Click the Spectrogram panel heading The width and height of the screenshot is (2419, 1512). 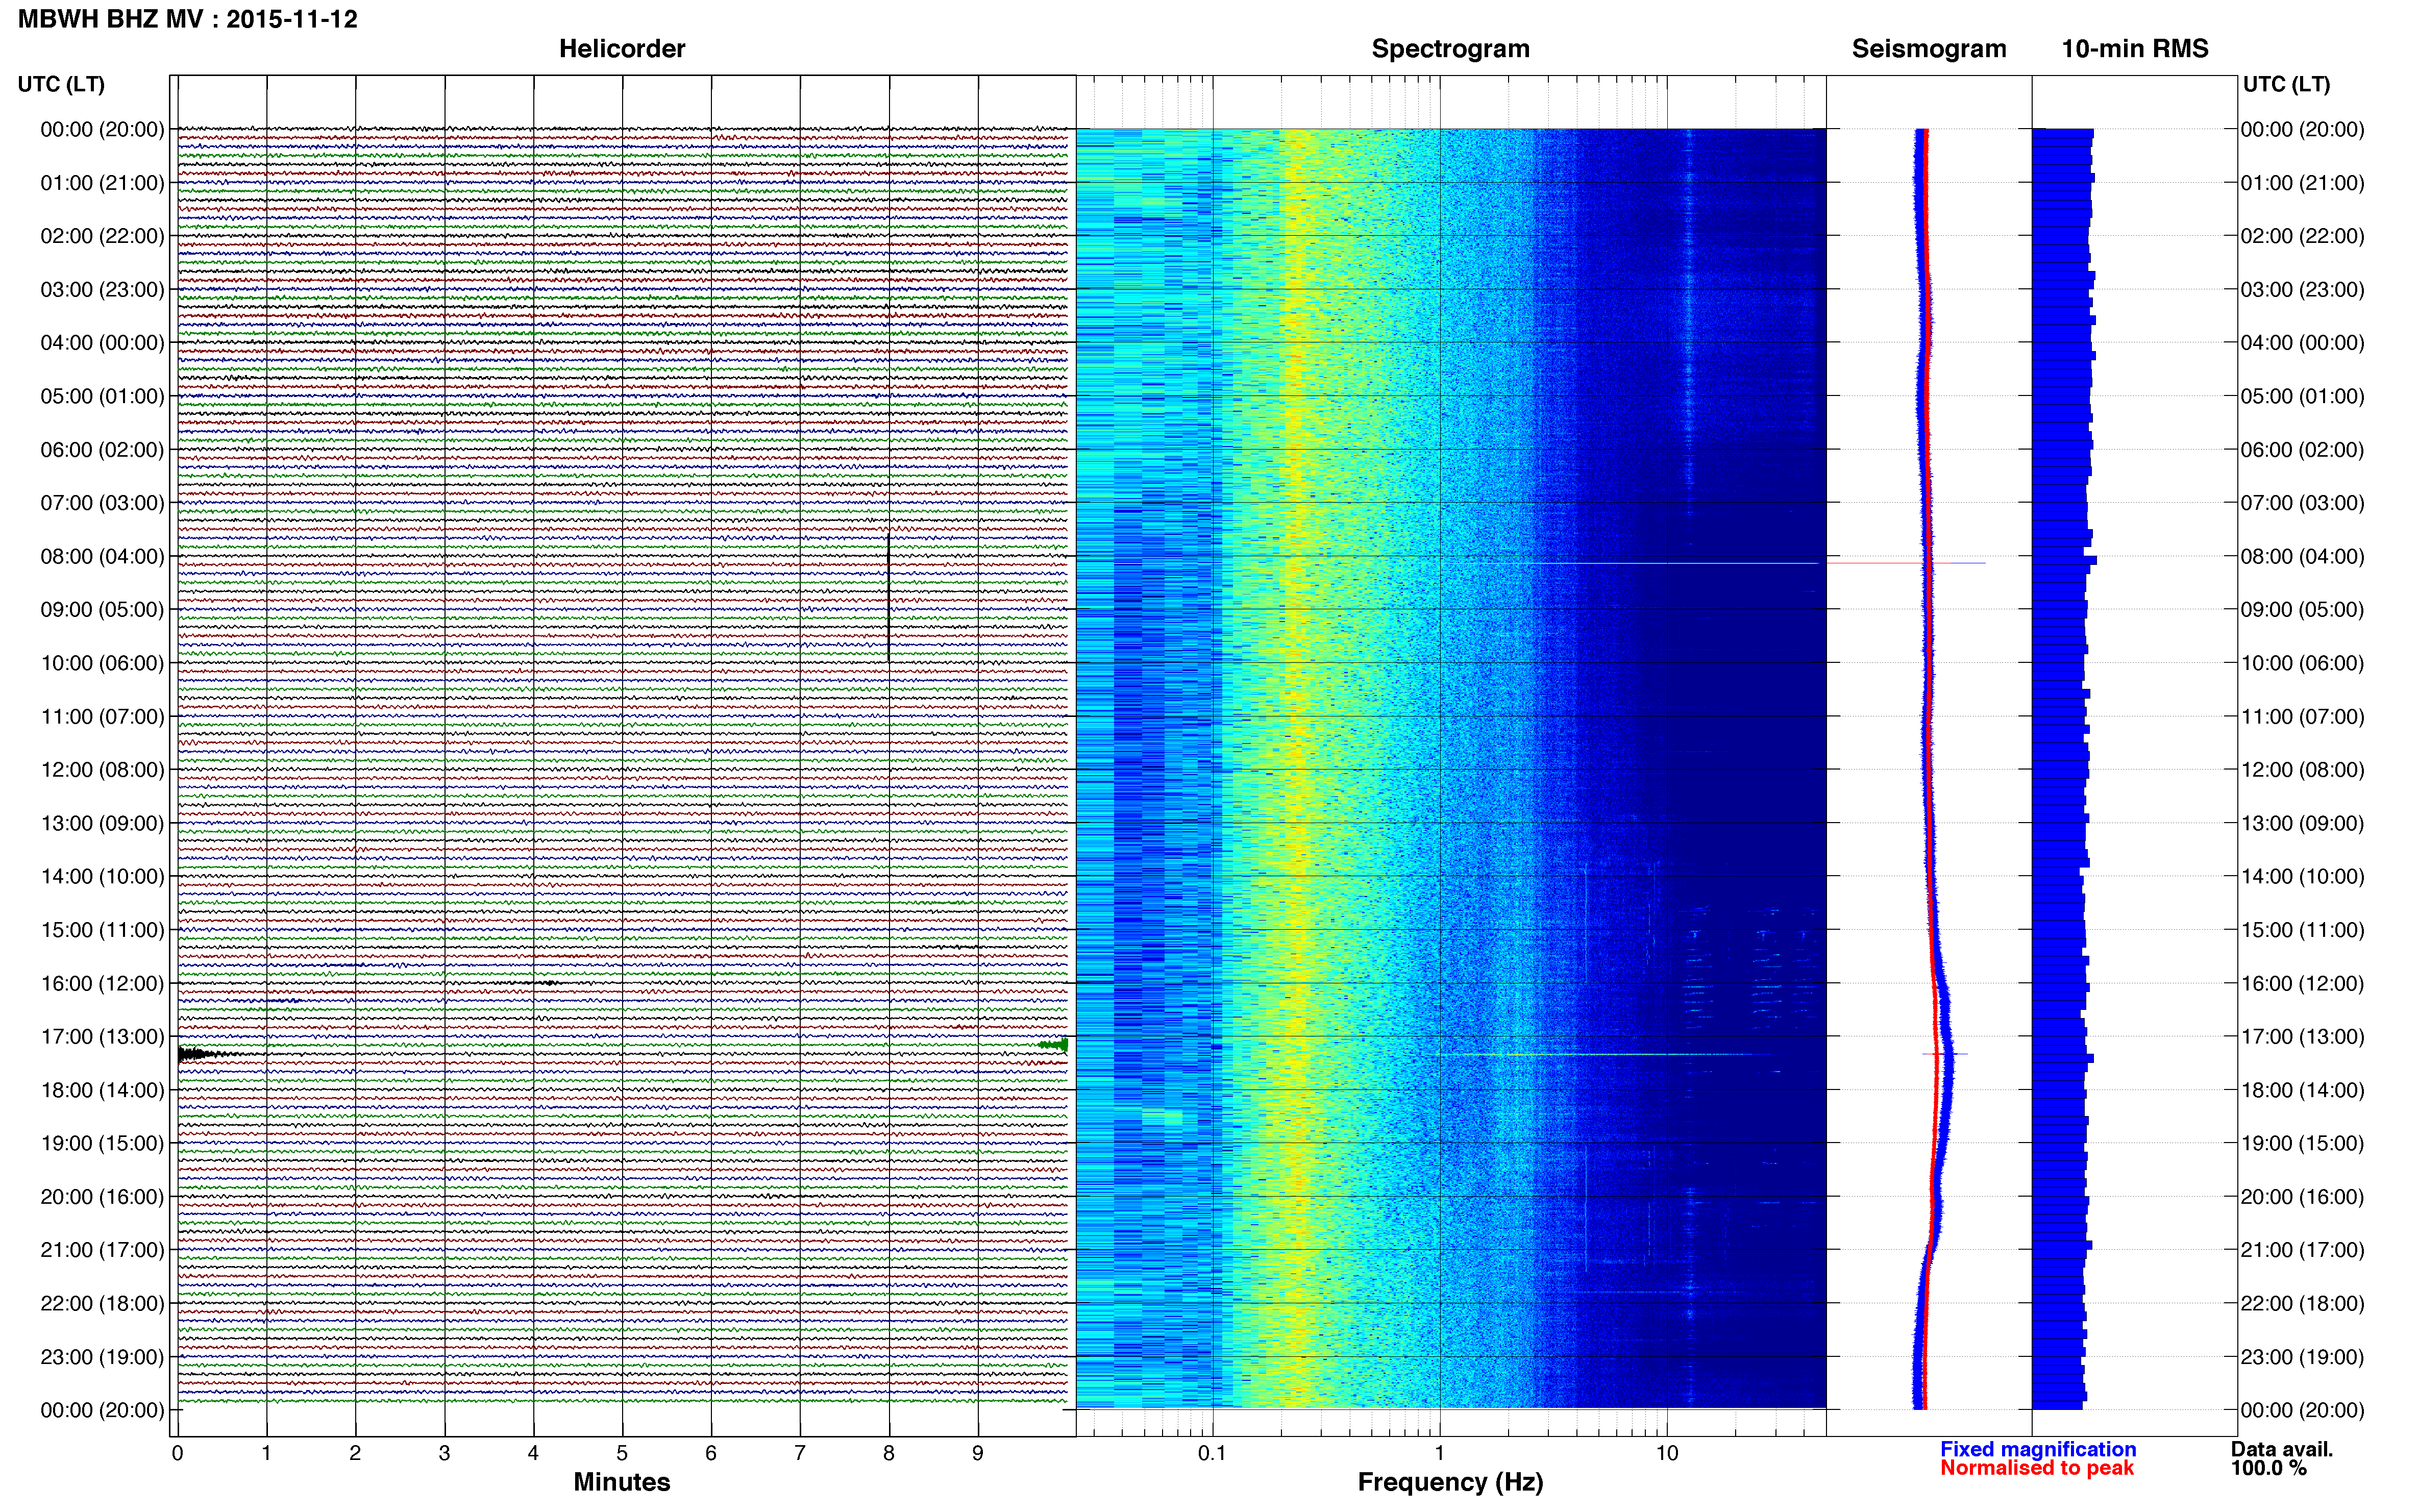click(1450, 49)
